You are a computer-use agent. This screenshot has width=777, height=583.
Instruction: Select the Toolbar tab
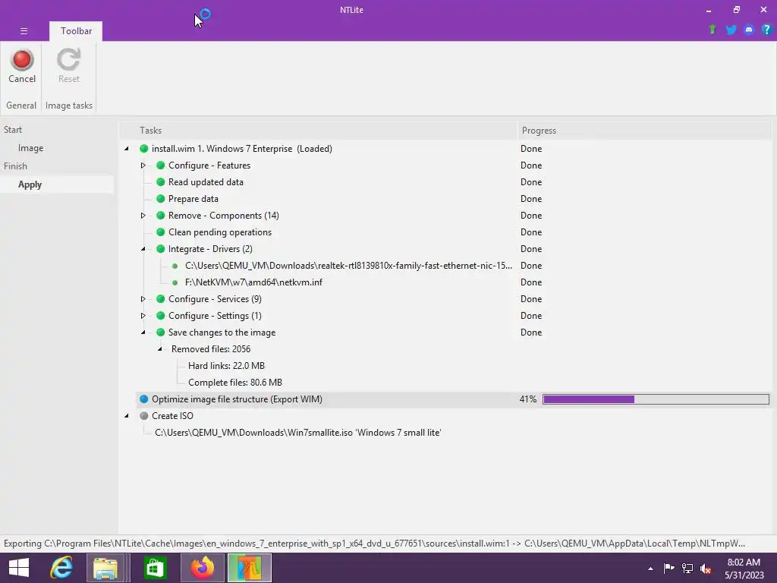[76, 30]
